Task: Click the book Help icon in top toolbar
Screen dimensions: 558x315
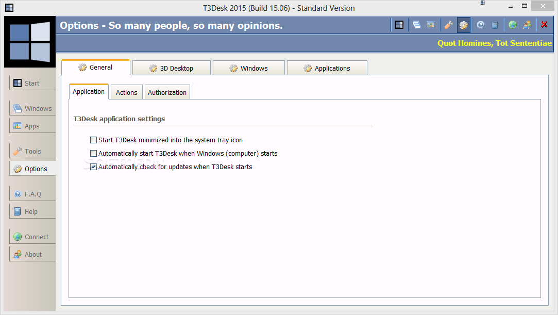Action: (495, 25)
